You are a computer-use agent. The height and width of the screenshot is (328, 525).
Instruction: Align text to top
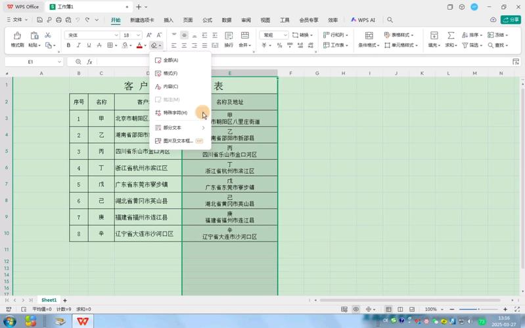pos(173,35)
